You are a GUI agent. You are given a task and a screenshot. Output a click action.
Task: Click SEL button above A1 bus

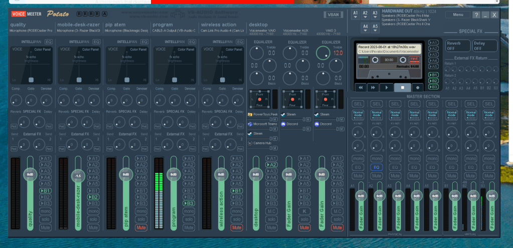pos(358,104)
